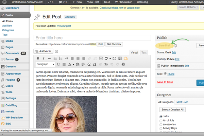Screen dimensions: 204x136
Task: Tick the 4th of July category
Action: [161, 121]
